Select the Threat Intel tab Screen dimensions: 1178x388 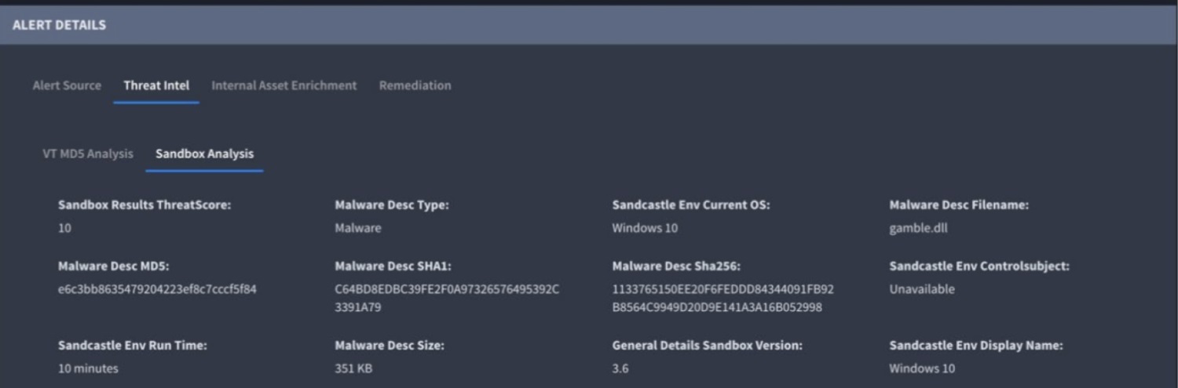pos(156,85)
